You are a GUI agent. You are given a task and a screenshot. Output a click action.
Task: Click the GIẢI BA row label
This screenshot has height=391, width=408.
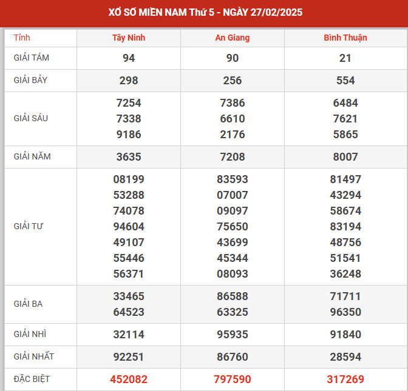pos(28,304)
